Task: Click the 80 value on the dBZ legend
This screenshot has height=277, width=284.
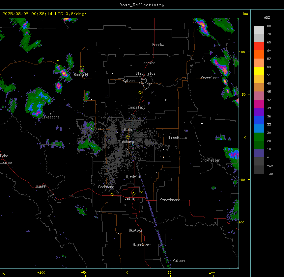Action: (269, 26)
